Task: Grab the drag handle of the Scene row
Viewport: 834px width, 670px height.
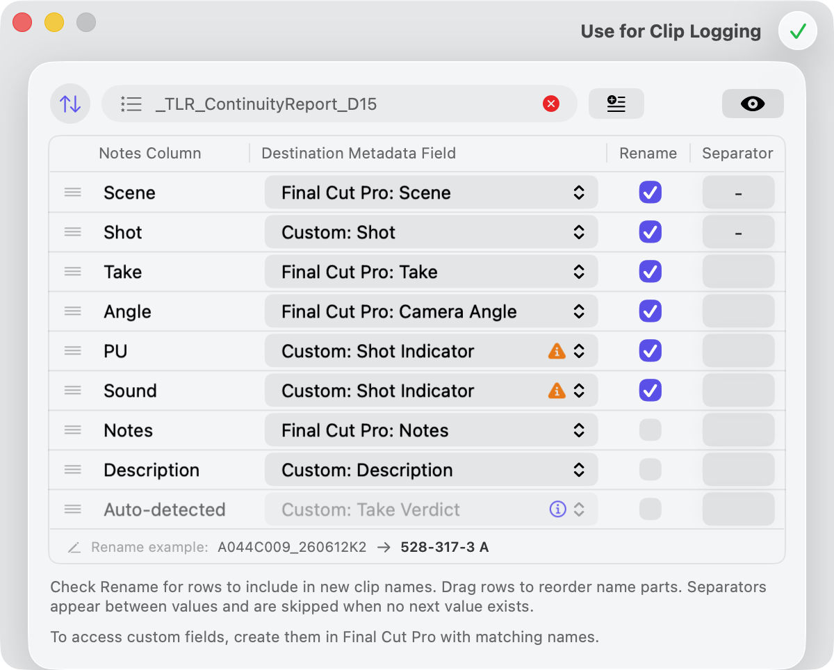Action: click(x=73, y=193)
